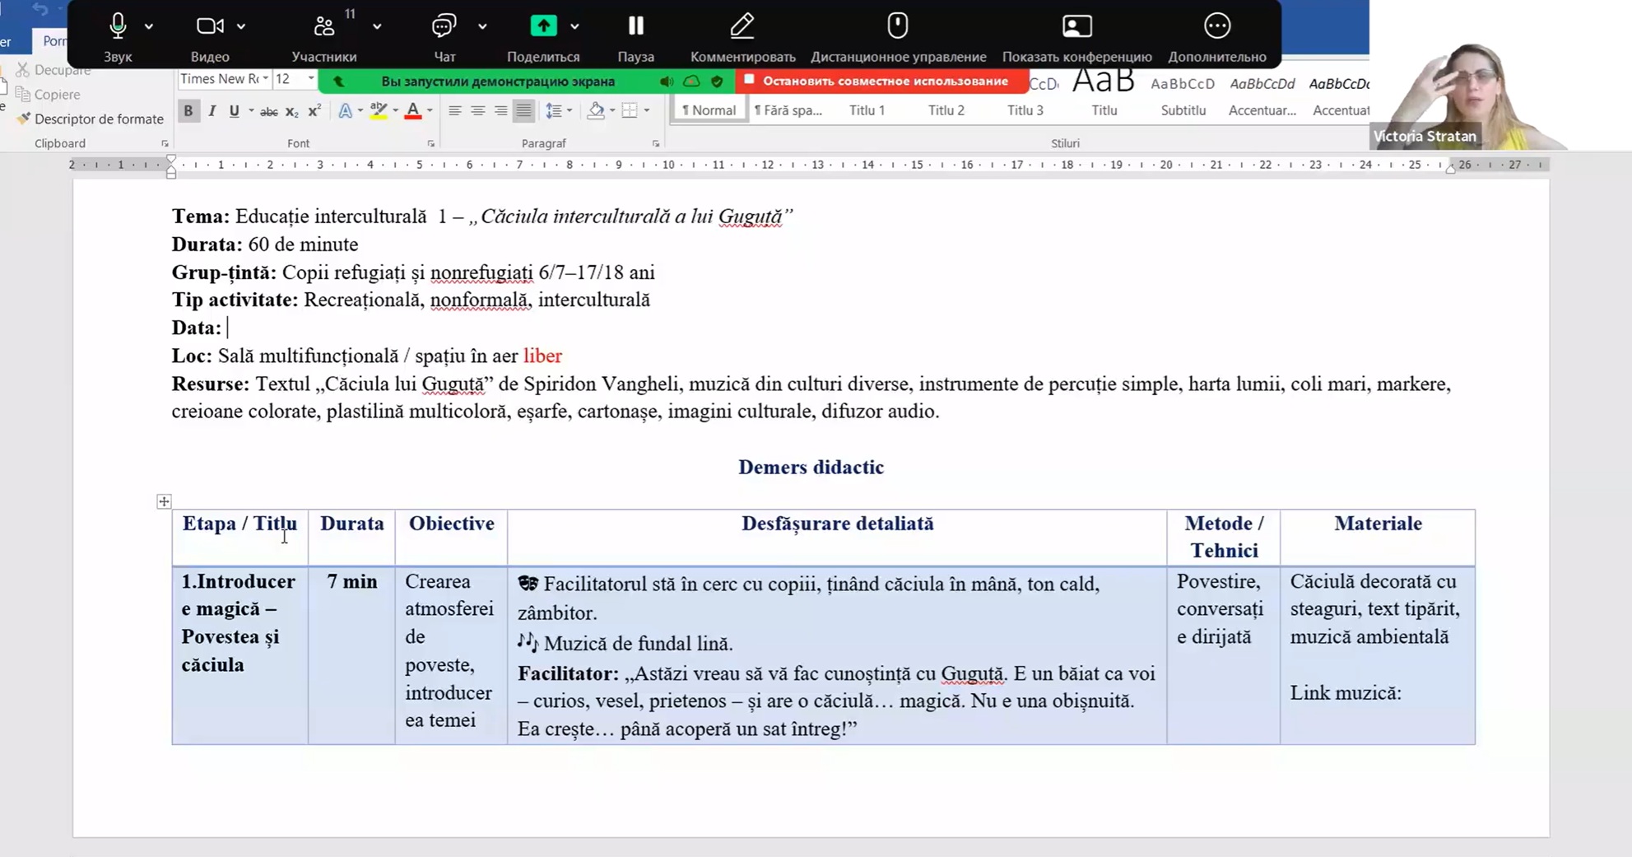Apply the Titlu 1 style
Image resolution: width=1632 pixels, height=857 pixels.
pos(867,110)
